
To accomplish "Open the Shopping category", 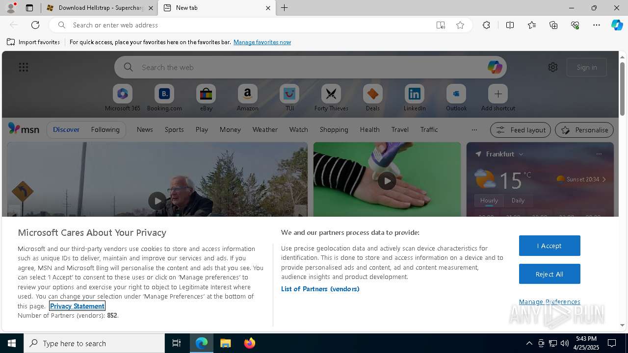I will (x=334, y=129).
